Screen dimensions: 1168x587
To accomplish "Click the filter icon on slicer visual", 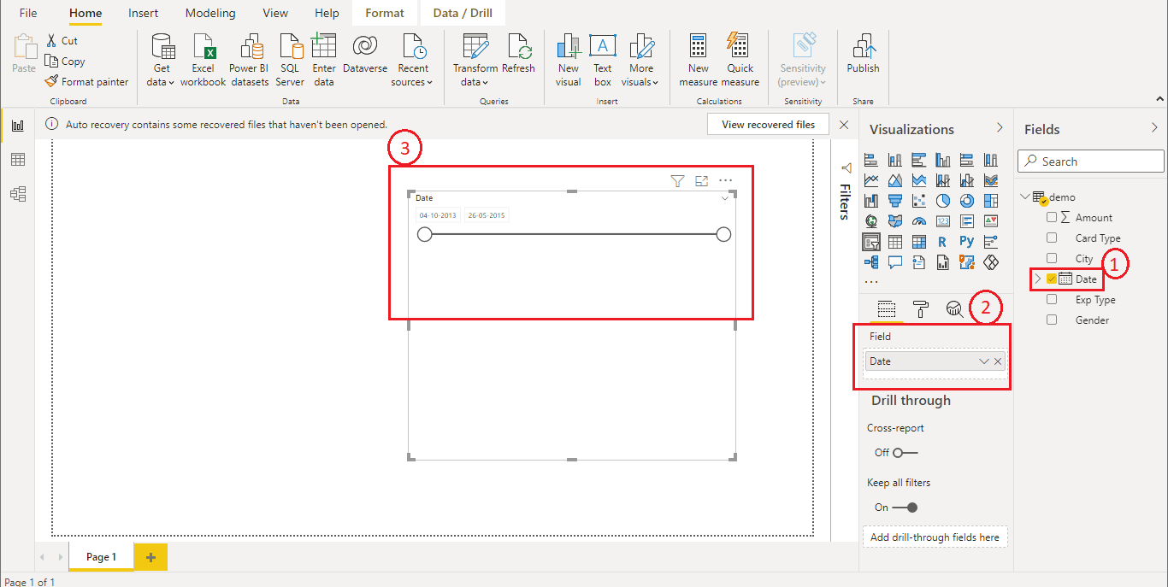I will [677, 180].
